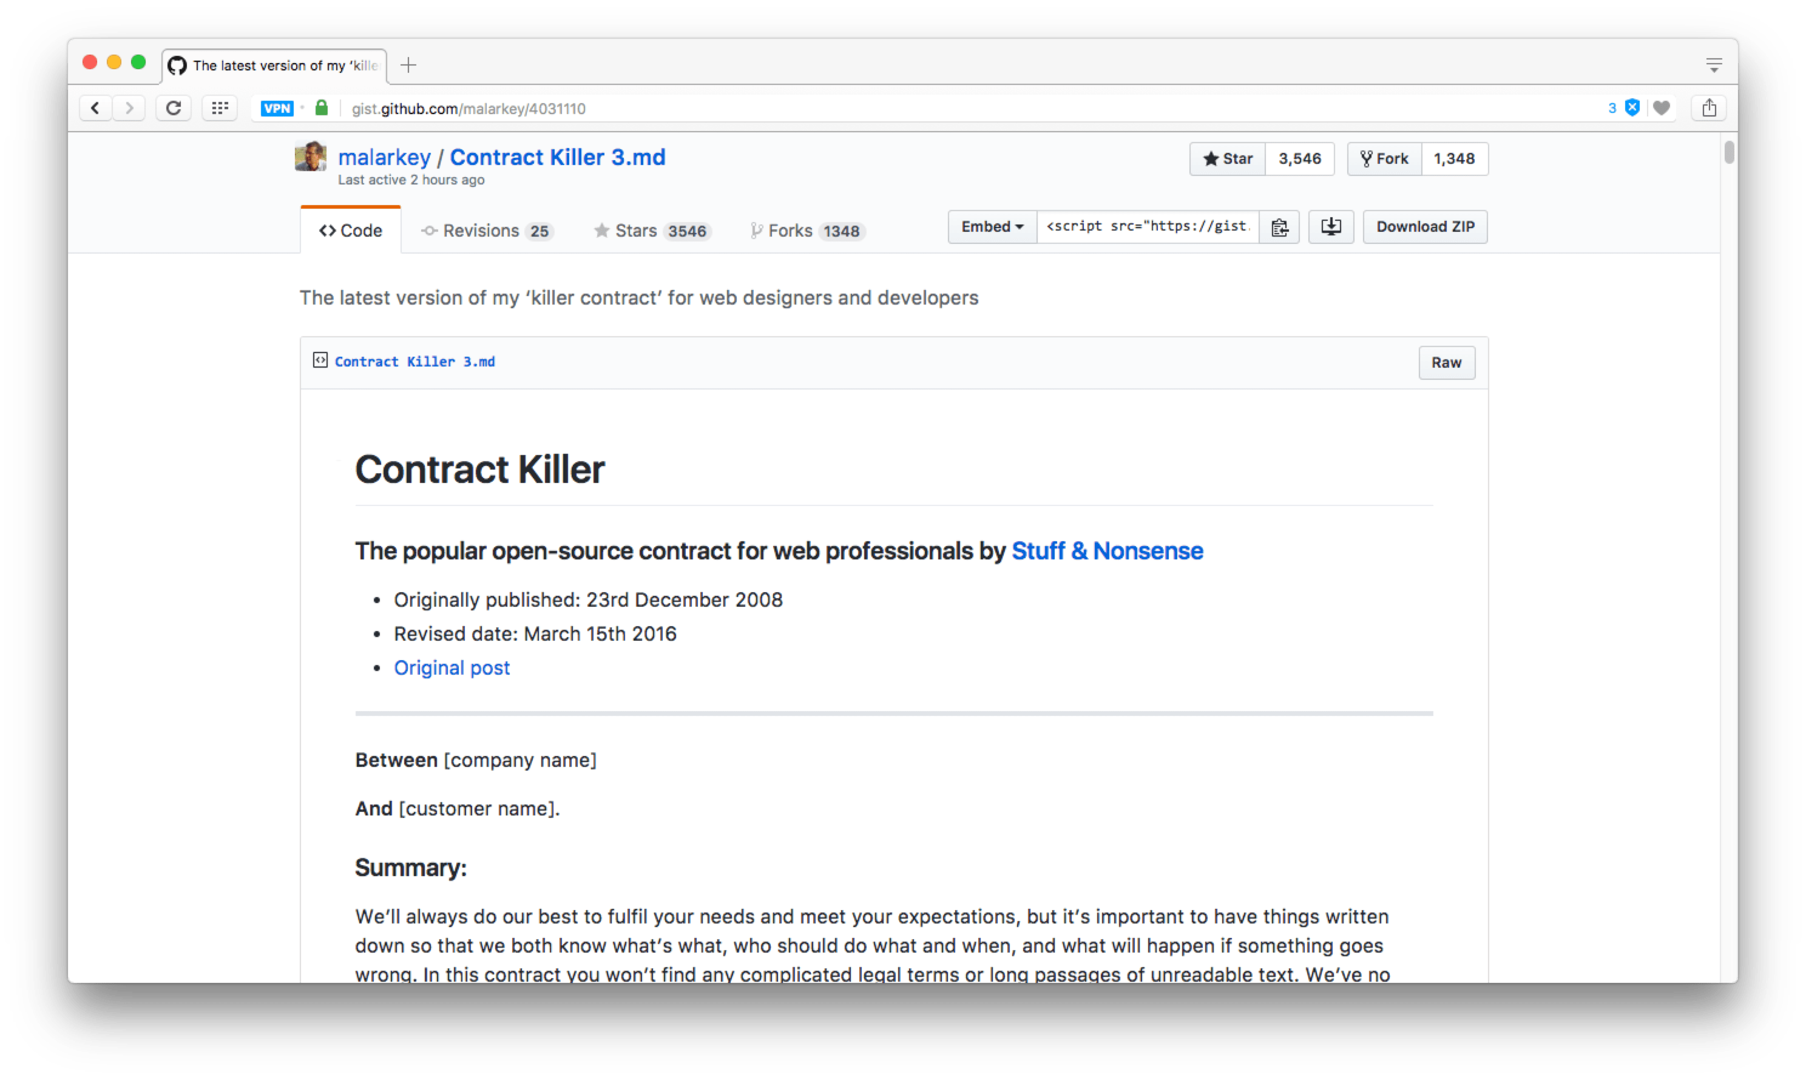Switch to the Revisions 25 tab
The width and height of the screenshot is (1806, 1080).
coord(486,230)
